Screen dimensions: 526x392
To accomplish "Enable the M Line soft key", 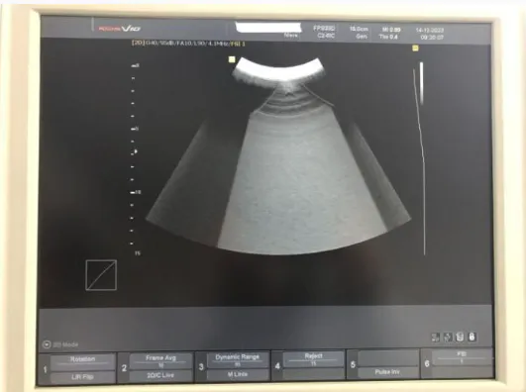I will coord(238,374).
